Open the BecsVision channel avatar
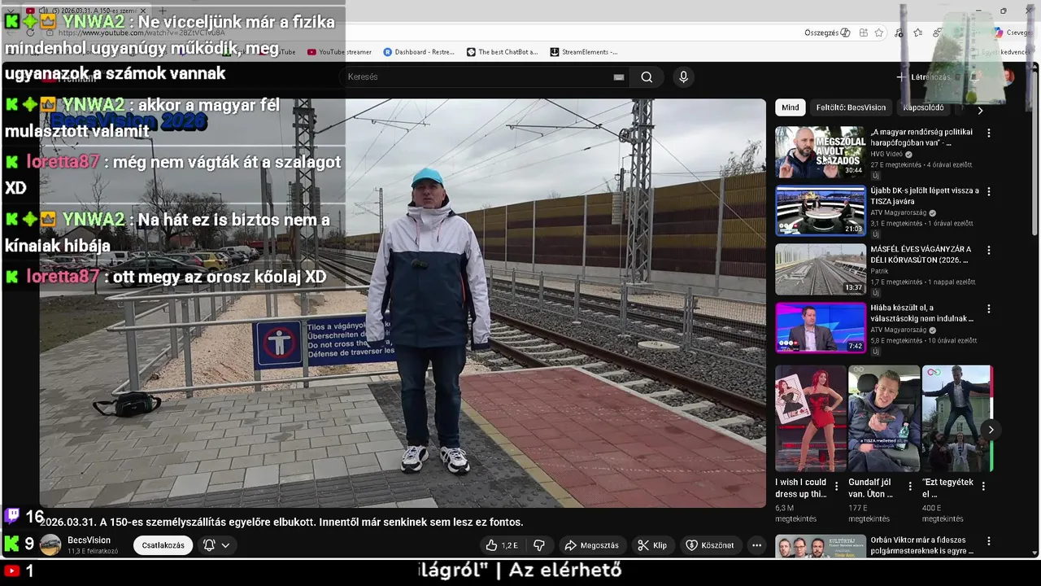Viewport: 1041px width, 586px height. (50, 545)
